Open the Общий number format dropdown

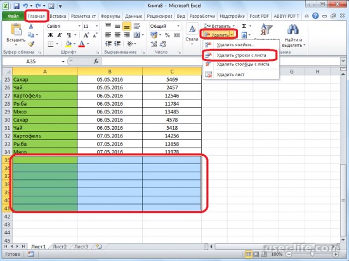tap(178, 26)
